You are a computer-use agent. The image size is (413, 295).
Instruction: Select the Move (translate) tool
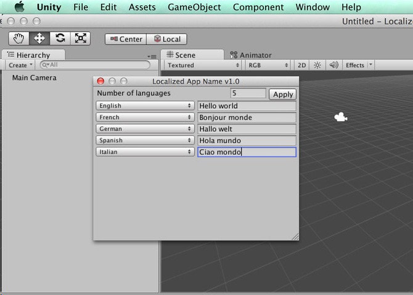(39, 38)
